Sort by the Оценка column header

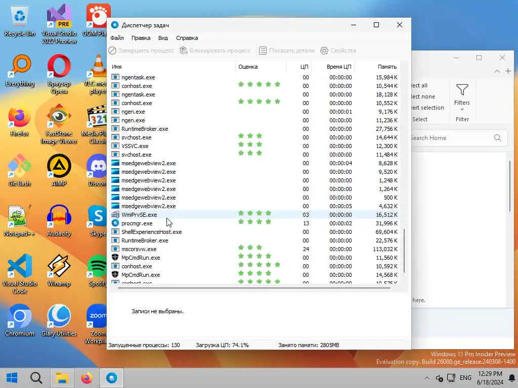point(261,67)
